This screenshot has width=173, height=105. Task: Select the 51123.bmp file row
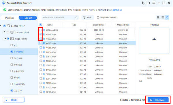pyautogui.click(x=87, y=70)
